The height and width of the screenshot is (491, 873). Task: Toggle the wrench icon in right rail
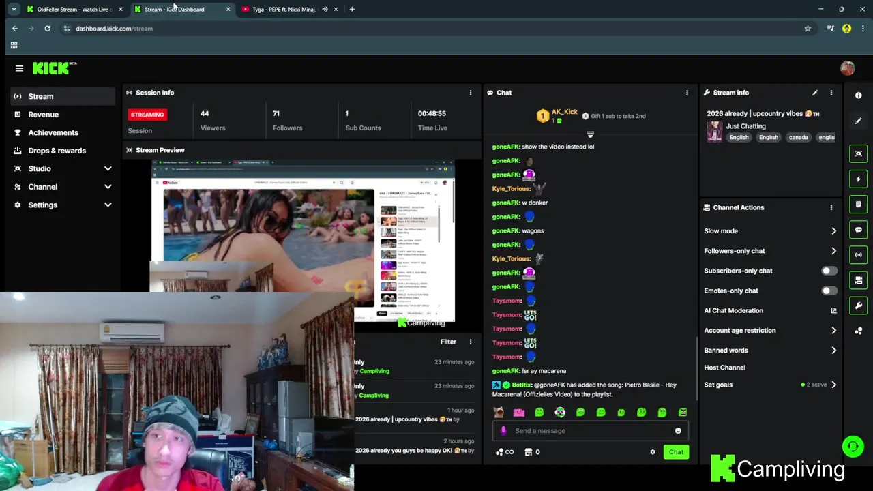tap(859, 306)
